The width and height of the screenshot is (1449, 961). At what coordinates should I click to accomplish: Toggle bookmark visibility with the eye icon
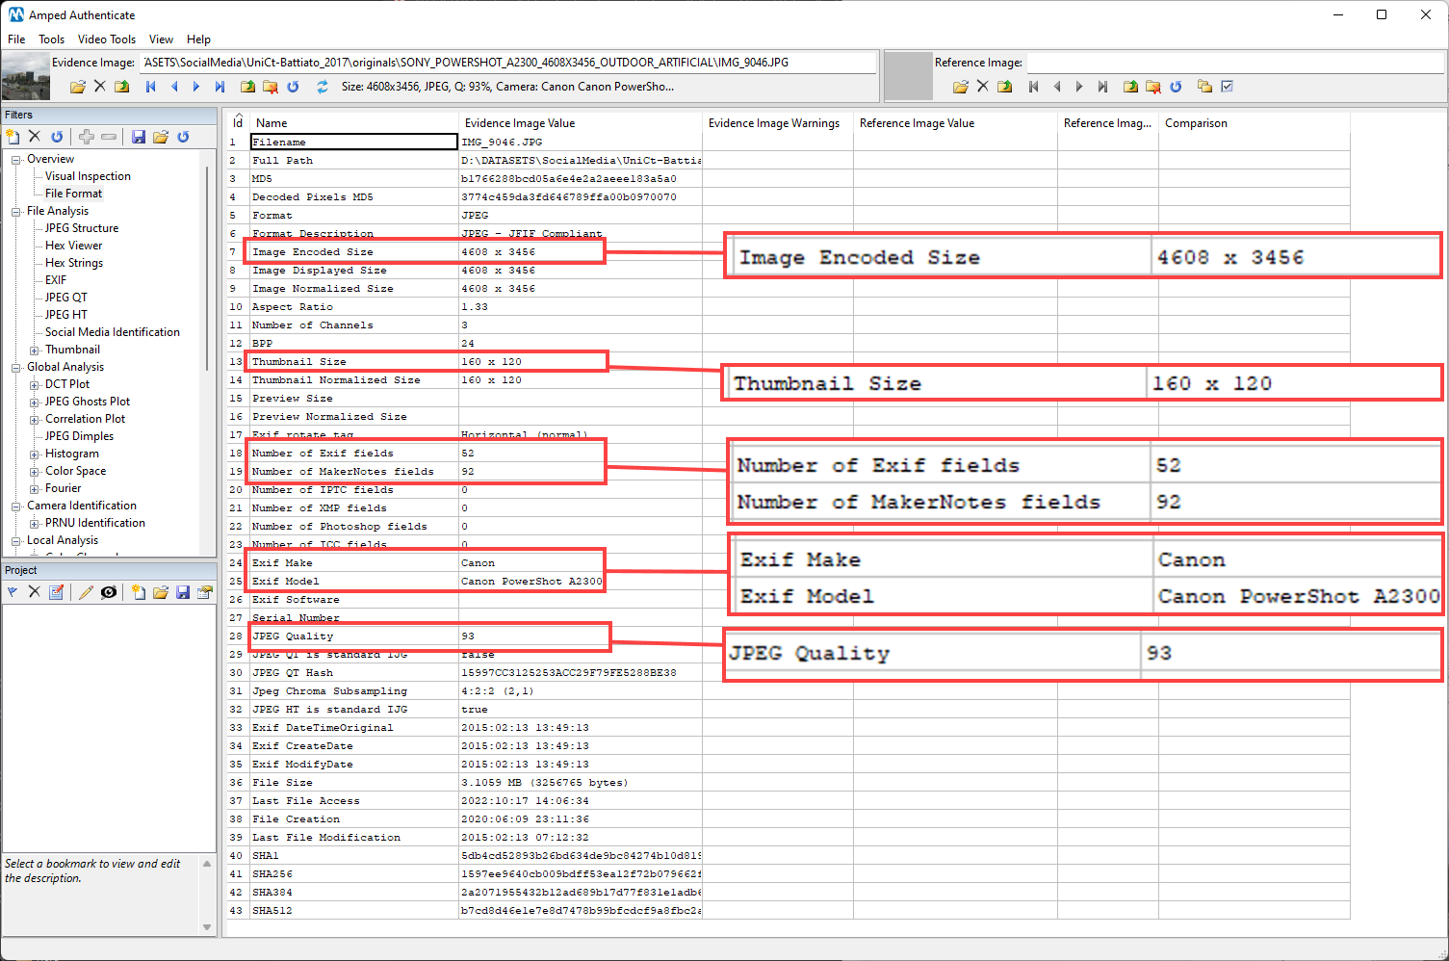point(109,592)
